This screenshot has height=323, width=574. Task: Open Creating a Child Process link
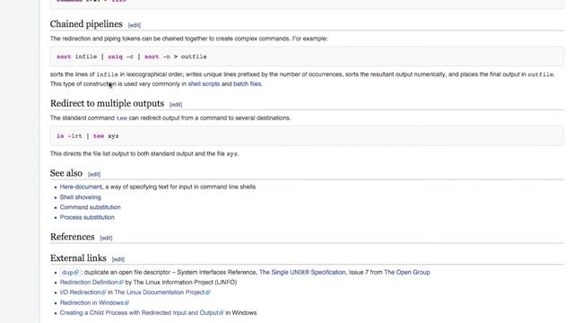point(139,313)
